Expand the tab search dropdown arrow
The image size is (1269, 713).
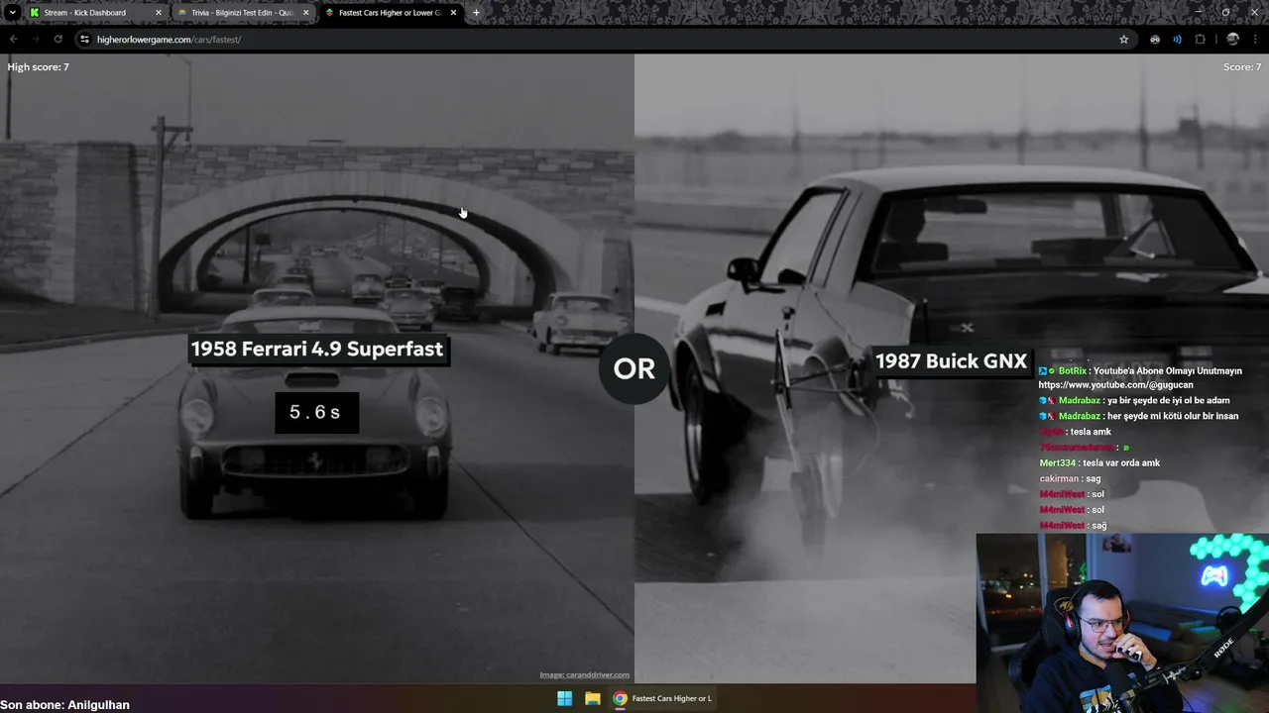12,13
